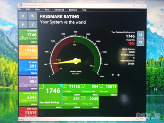Viewport: 164px width, 123px height.
Task: Click the clock icon on Disk Mark tile
Action: coord(101,86)
